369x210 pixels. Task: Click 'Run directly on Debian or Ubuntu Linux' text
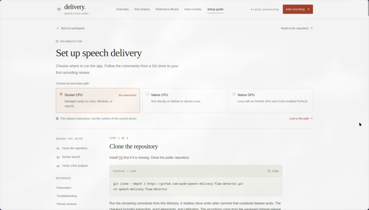coord(176,102)
